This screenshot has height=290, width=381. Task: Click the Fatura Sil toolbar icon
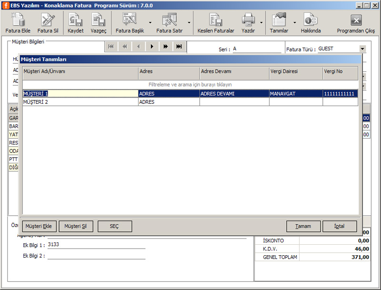pyautogui.click(x=48, y=20)
